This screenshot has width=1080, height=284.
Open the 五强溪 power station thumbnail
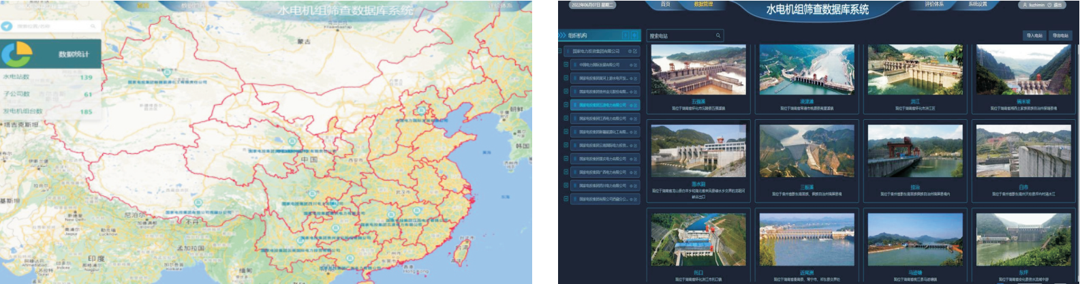coord(698,70)
